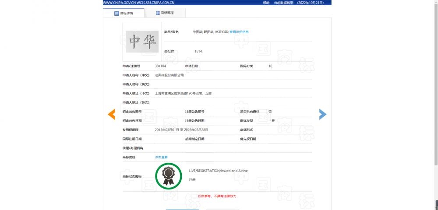This screenshot has width=438, height=210.
Task: Click the data cutoff date (2022年10月21日)
Action: click(311, 3)
